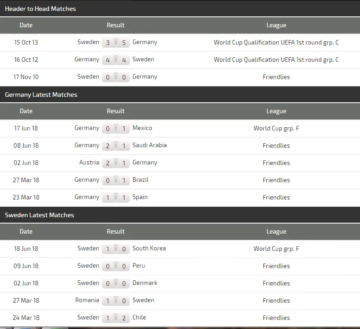Select Peru in the 09 Jun 18 row
360x329 pixels.
coord(139,266)
